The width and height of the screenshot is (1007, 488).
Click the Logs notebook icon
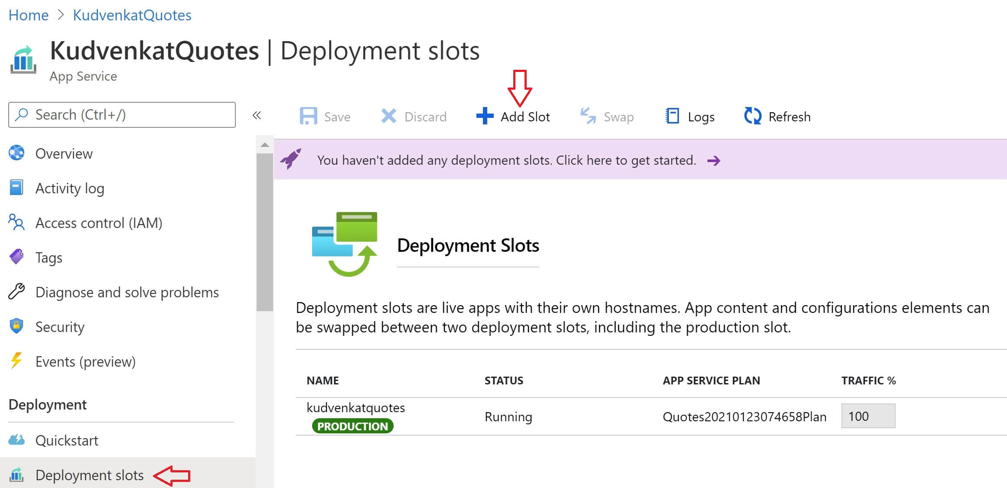(672, 116)
